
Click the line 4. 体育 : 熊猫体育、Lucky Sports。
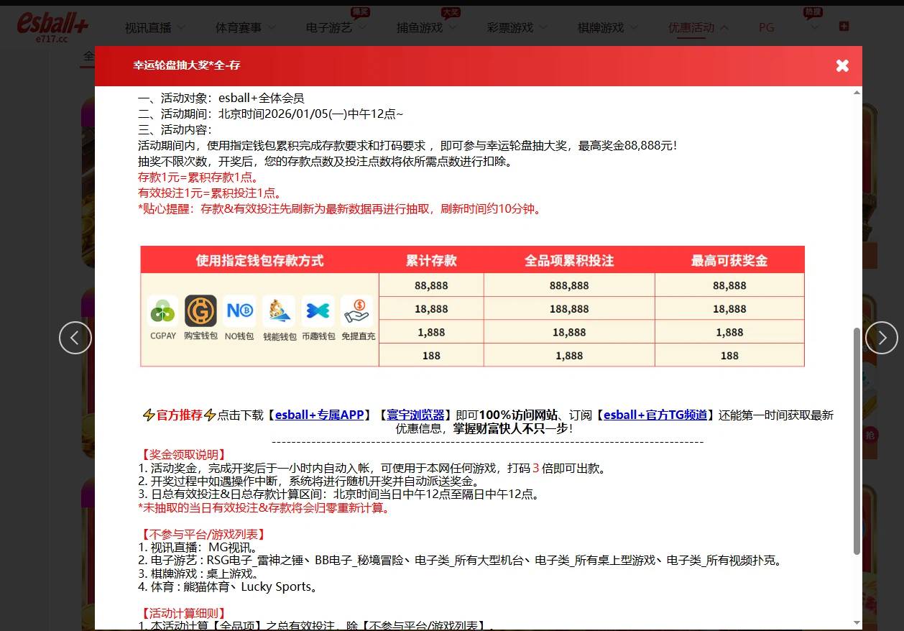click(x=228, y=587)
